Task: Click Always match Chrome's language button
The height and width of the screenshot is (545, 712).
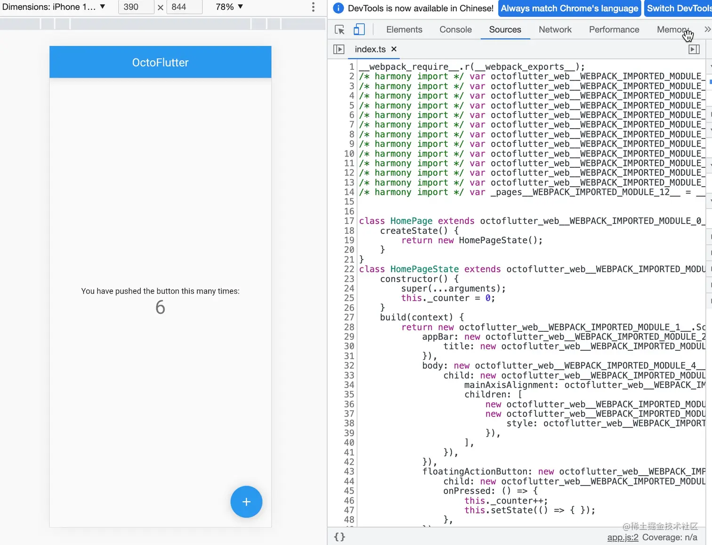Action: point(569,8)
